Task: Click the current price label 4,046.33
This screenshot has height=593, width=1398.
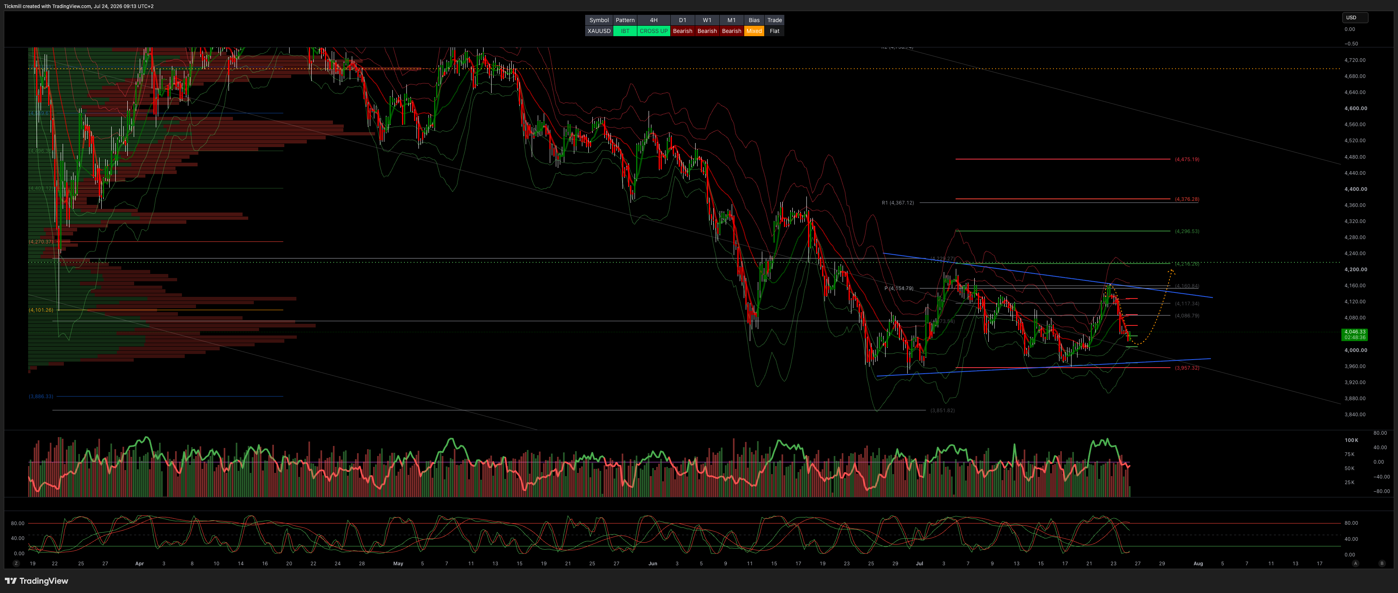Action: coord(1355,332)
